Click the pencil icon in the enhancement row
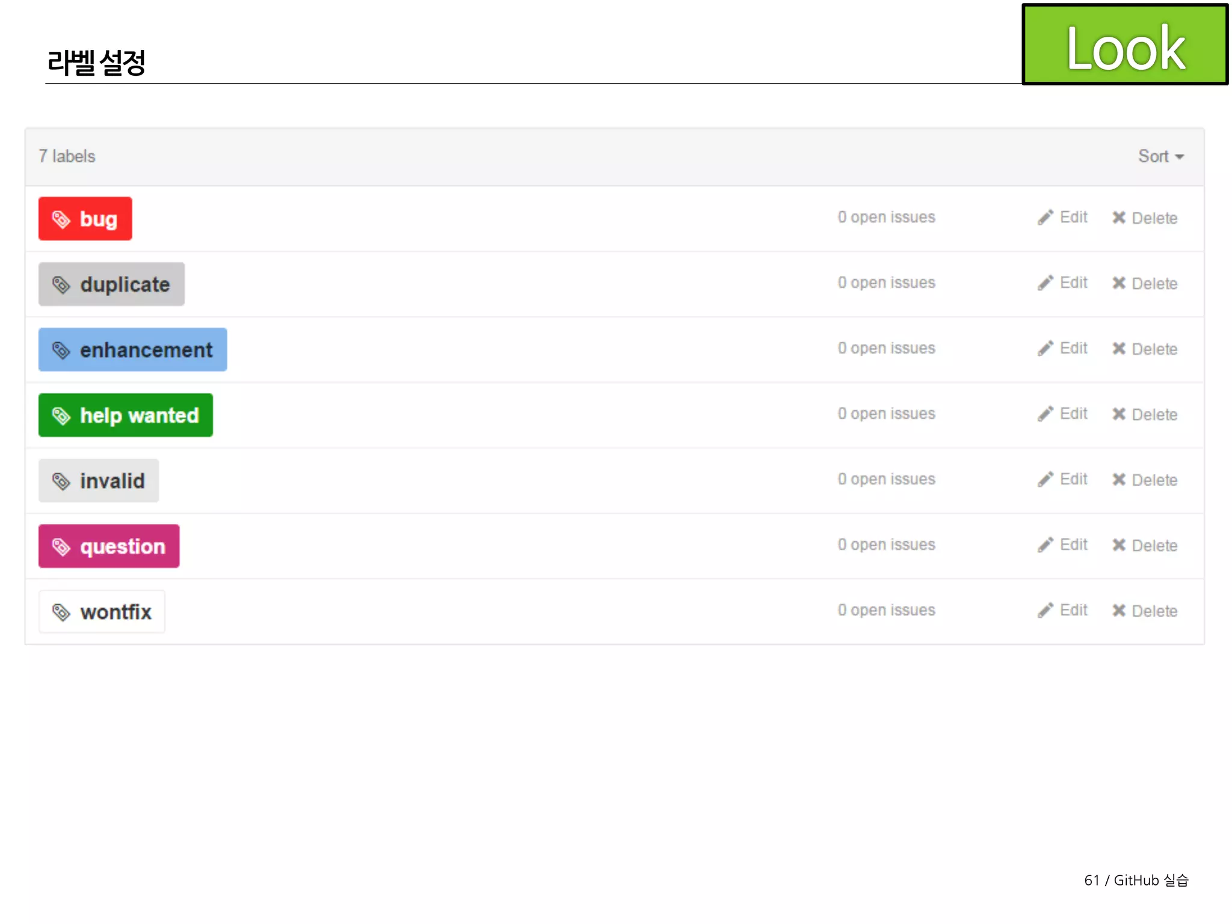Image resolution: width=1232 pixels, height=924 pixels. coord(1046,349)
